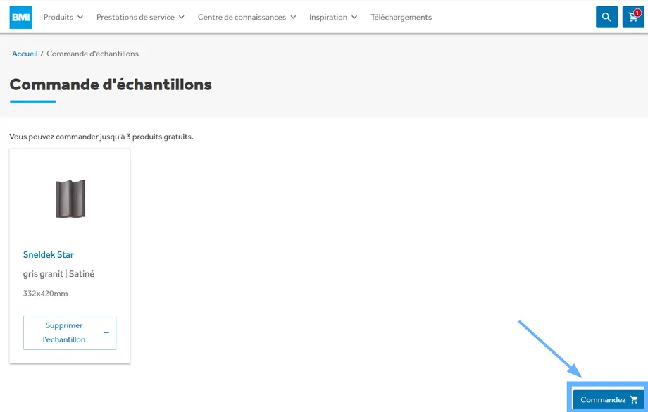This screenshot has width=648, height=412.
Task: Expand the Inspiration chevron arrow
Action: tap(354, 17)
